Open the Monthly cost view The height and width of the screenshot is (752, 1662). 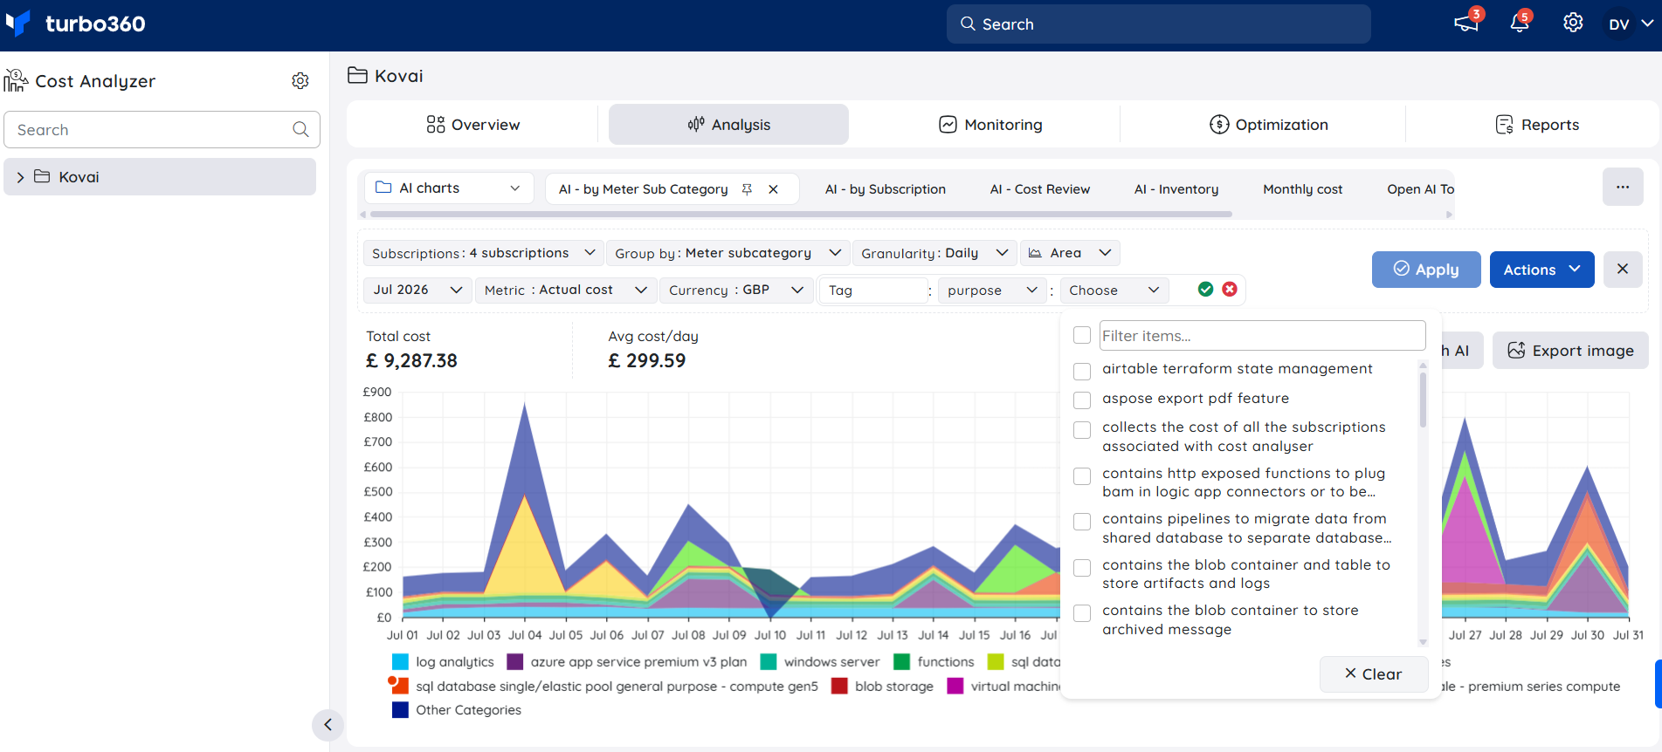tap(1303, 189)
